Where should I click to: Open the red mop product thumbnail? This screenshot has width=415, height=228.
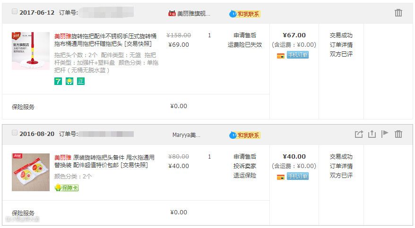[31, 51]
